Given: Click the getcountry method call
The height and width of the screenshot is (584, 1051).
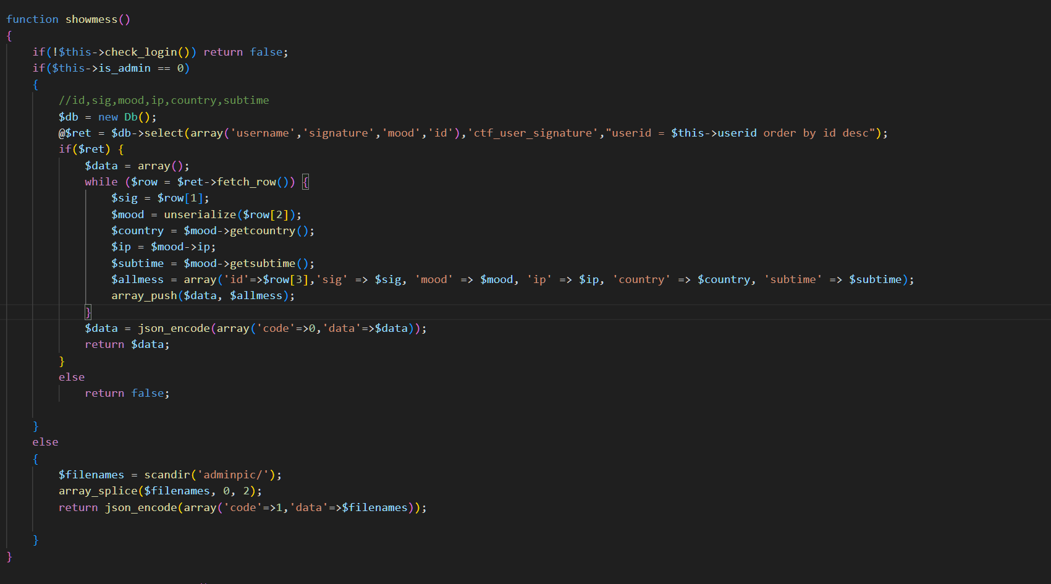Looking at the screenshot, I should 262,231.
